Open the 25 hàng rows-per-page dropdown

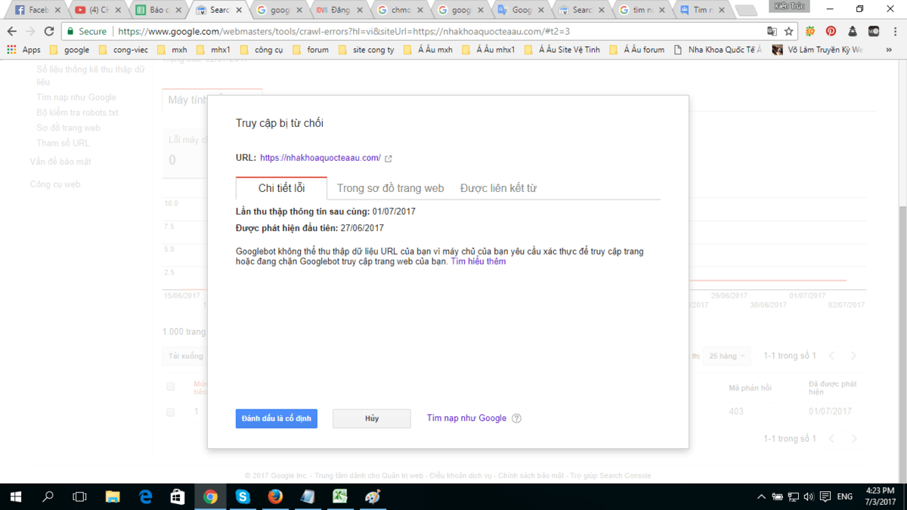726,356
